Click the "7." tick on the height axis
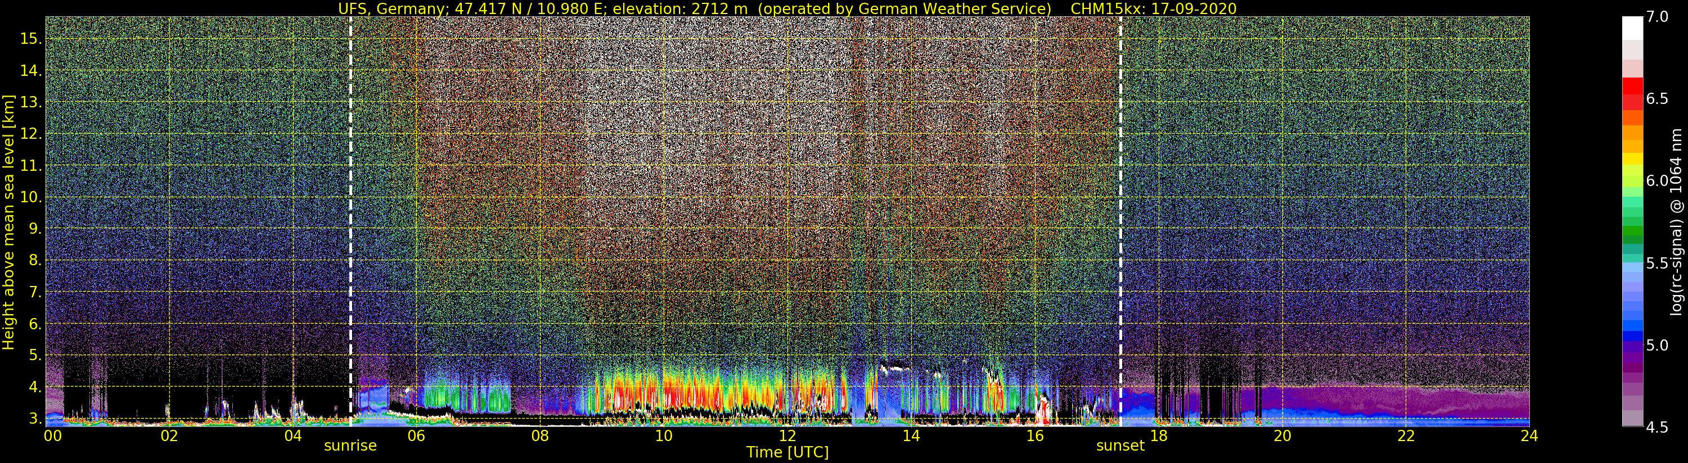This screenshot has height=463, width=1688. [34, 292]
